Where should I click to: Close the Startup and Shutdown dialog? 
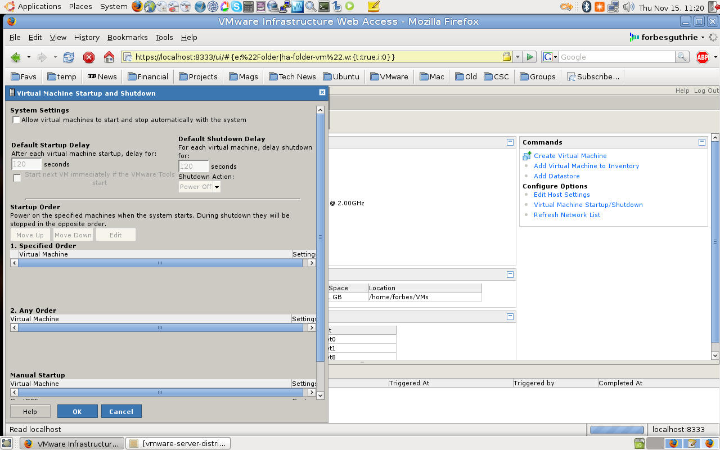click(x=322, y=92)
